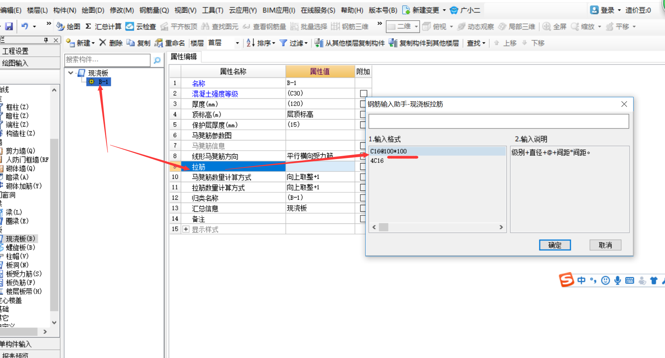
Task: Activate 动态观察 orbit tool
Action: click(476, 26)
